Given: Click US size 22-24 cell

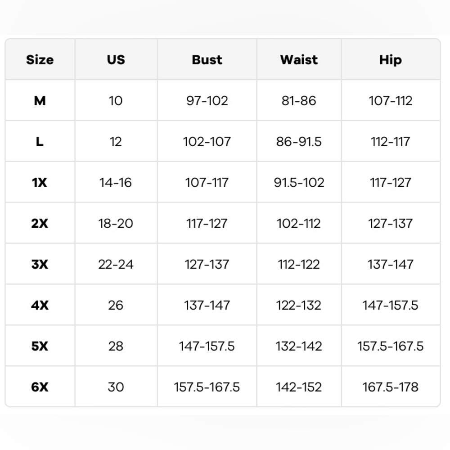Looking at the screenshot, I should [x=116, y=264].
